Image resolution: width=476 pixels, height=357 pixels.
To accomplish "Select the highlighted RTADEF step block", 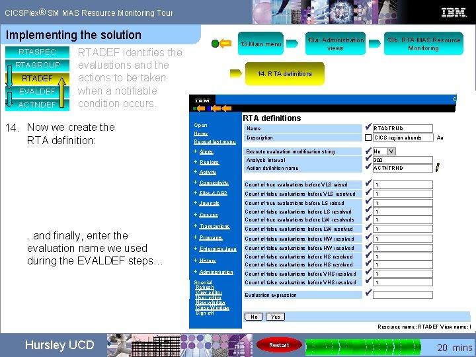I will [37, 78].
